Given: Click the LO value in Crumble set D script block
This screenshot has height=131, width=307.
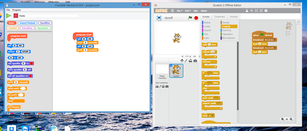Looking at the screenshot, I should click(90, 46).
